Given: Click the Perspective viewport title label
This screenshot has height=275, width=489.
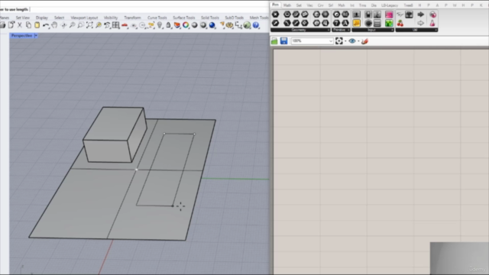Looking at the screenshot, I should pos(22,36).
